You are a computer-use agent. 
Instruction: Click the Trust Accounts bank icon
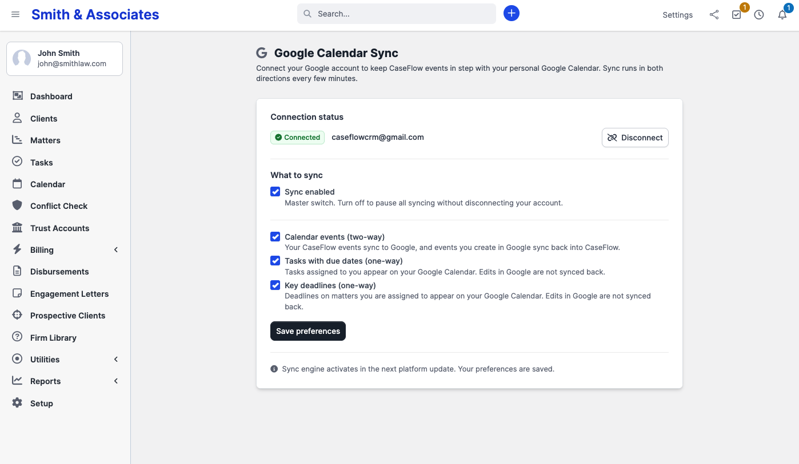[18, 228]
